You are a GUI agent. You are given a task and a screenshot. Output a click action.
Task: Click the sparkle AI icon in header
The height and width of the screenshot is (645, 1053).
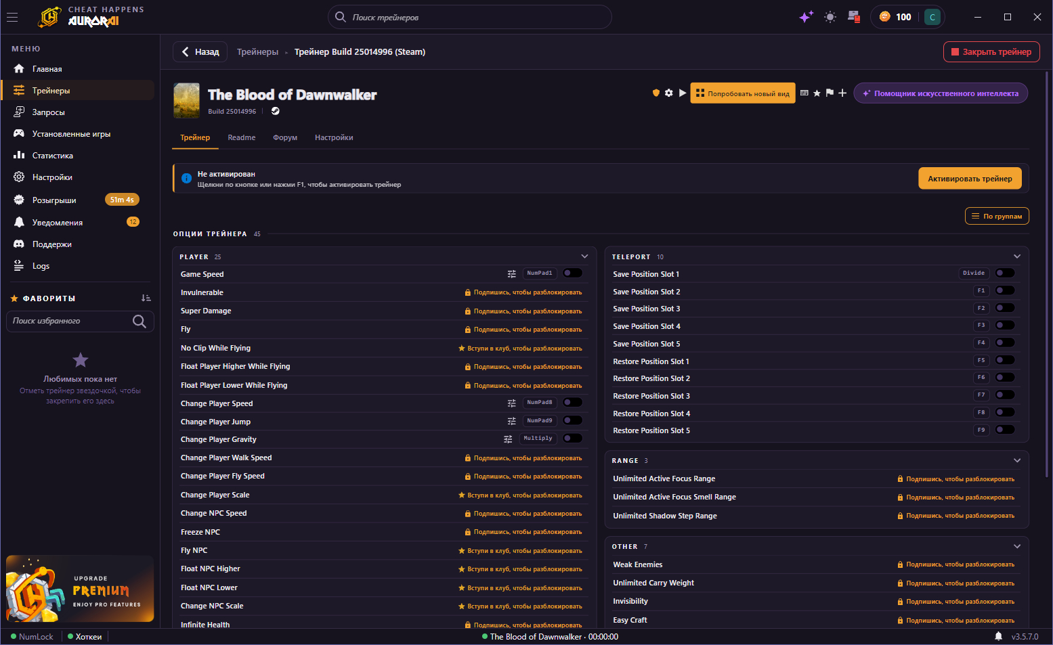pyautogui.click(x=806, y=17)
